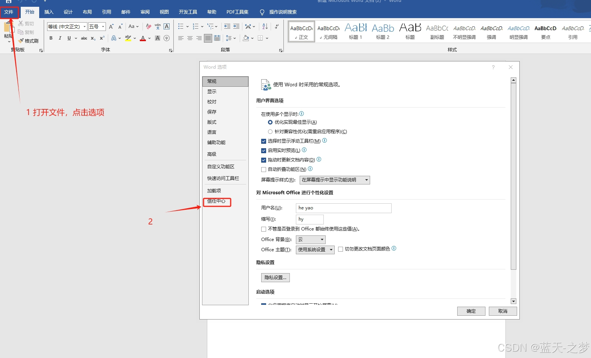The height and width of the screenshot is (358, 591).
Task: Show or hide paragraph marks
Action: click(277, 26)
